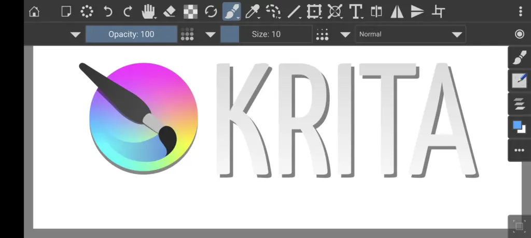Image resolution: width=531 pixels, height=238 pixels.
Task: Select the Pan hand tool
Action: coord(149,11)
